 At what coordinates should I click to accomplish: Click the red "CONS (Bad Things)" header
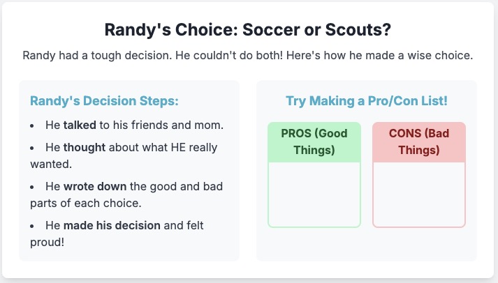(x=419, y=142)
